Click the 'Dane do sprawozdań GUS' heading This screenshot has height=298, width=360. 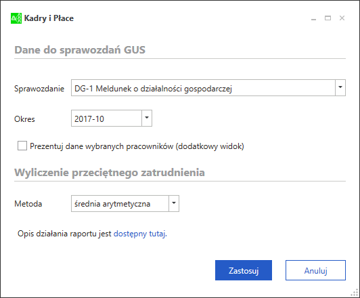click(x=80, y=50)
